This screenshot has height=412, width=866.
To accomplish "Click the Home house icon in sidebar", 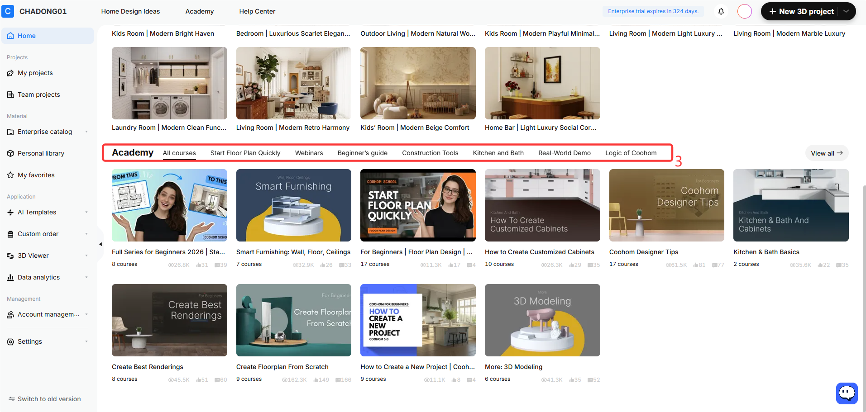I will tap(10, 36).
